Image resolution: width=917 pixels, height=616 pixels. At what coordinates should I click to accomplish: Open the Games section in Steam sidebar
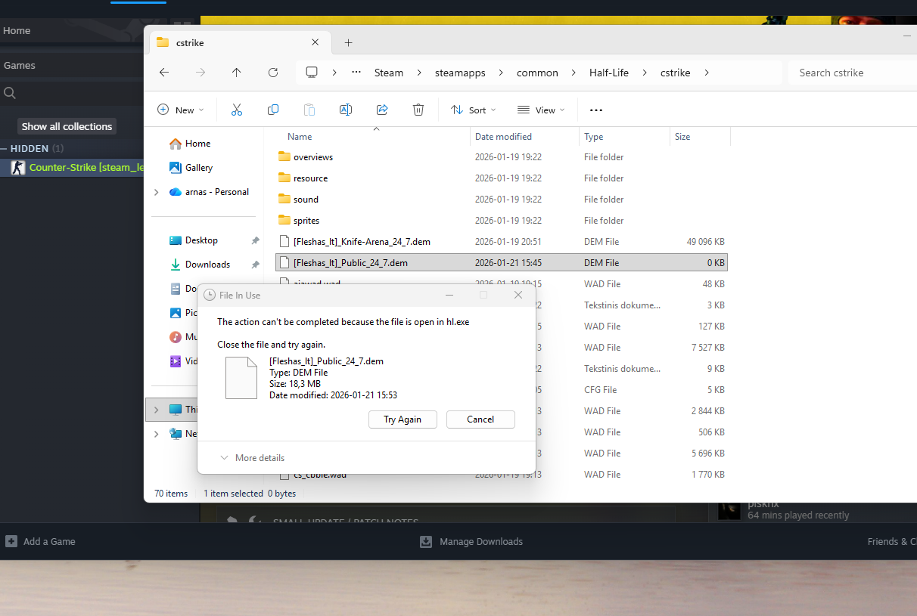click(20, 65)
